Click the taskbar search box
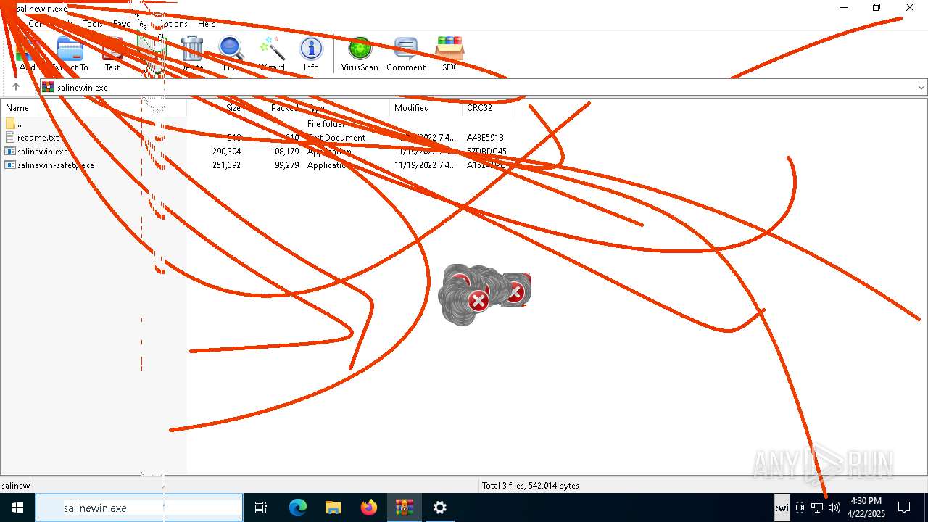The width and height of the screenshot is (928, 522). [139, 507]
